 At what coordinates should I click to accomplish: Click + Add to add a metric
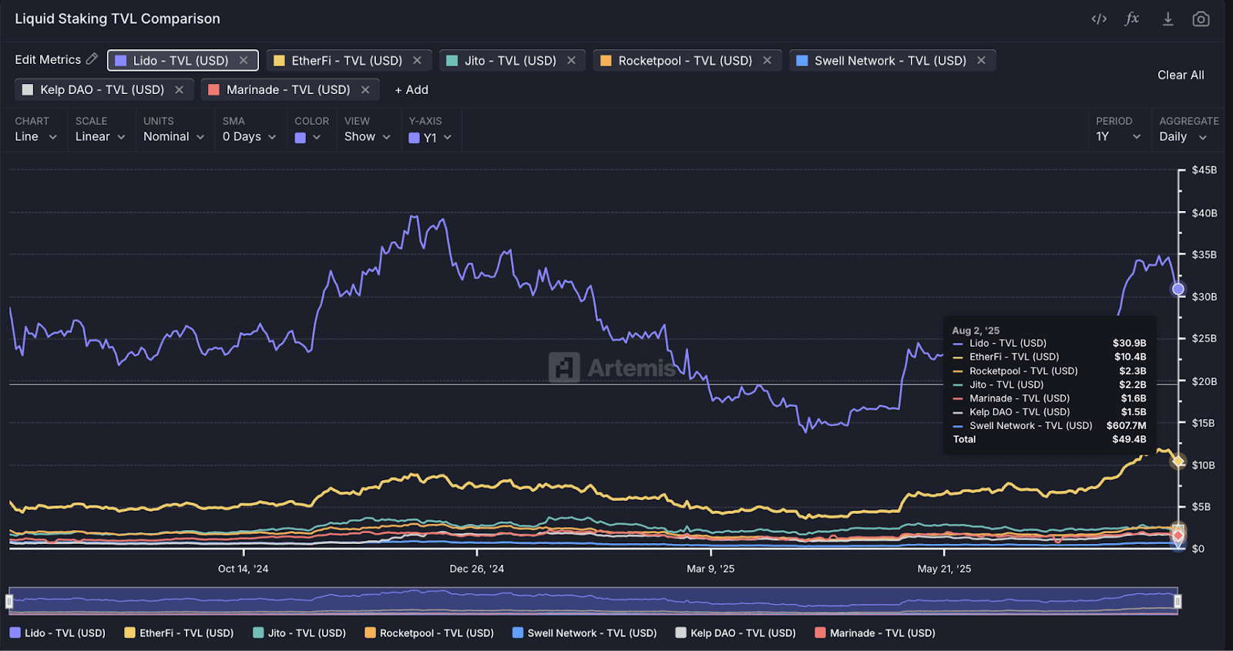click(412, 89)
